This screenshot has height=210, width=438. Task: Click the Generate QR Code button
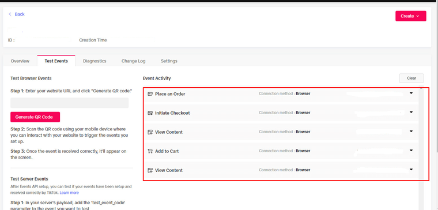tap(35, 117)
